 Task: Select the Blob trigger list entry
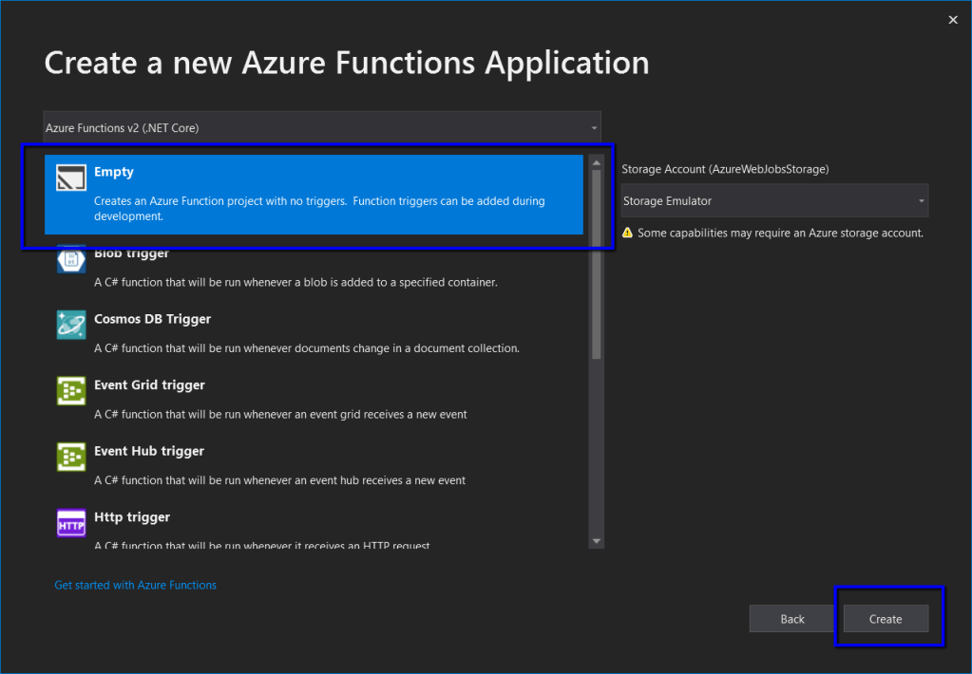tap(285, 266)
